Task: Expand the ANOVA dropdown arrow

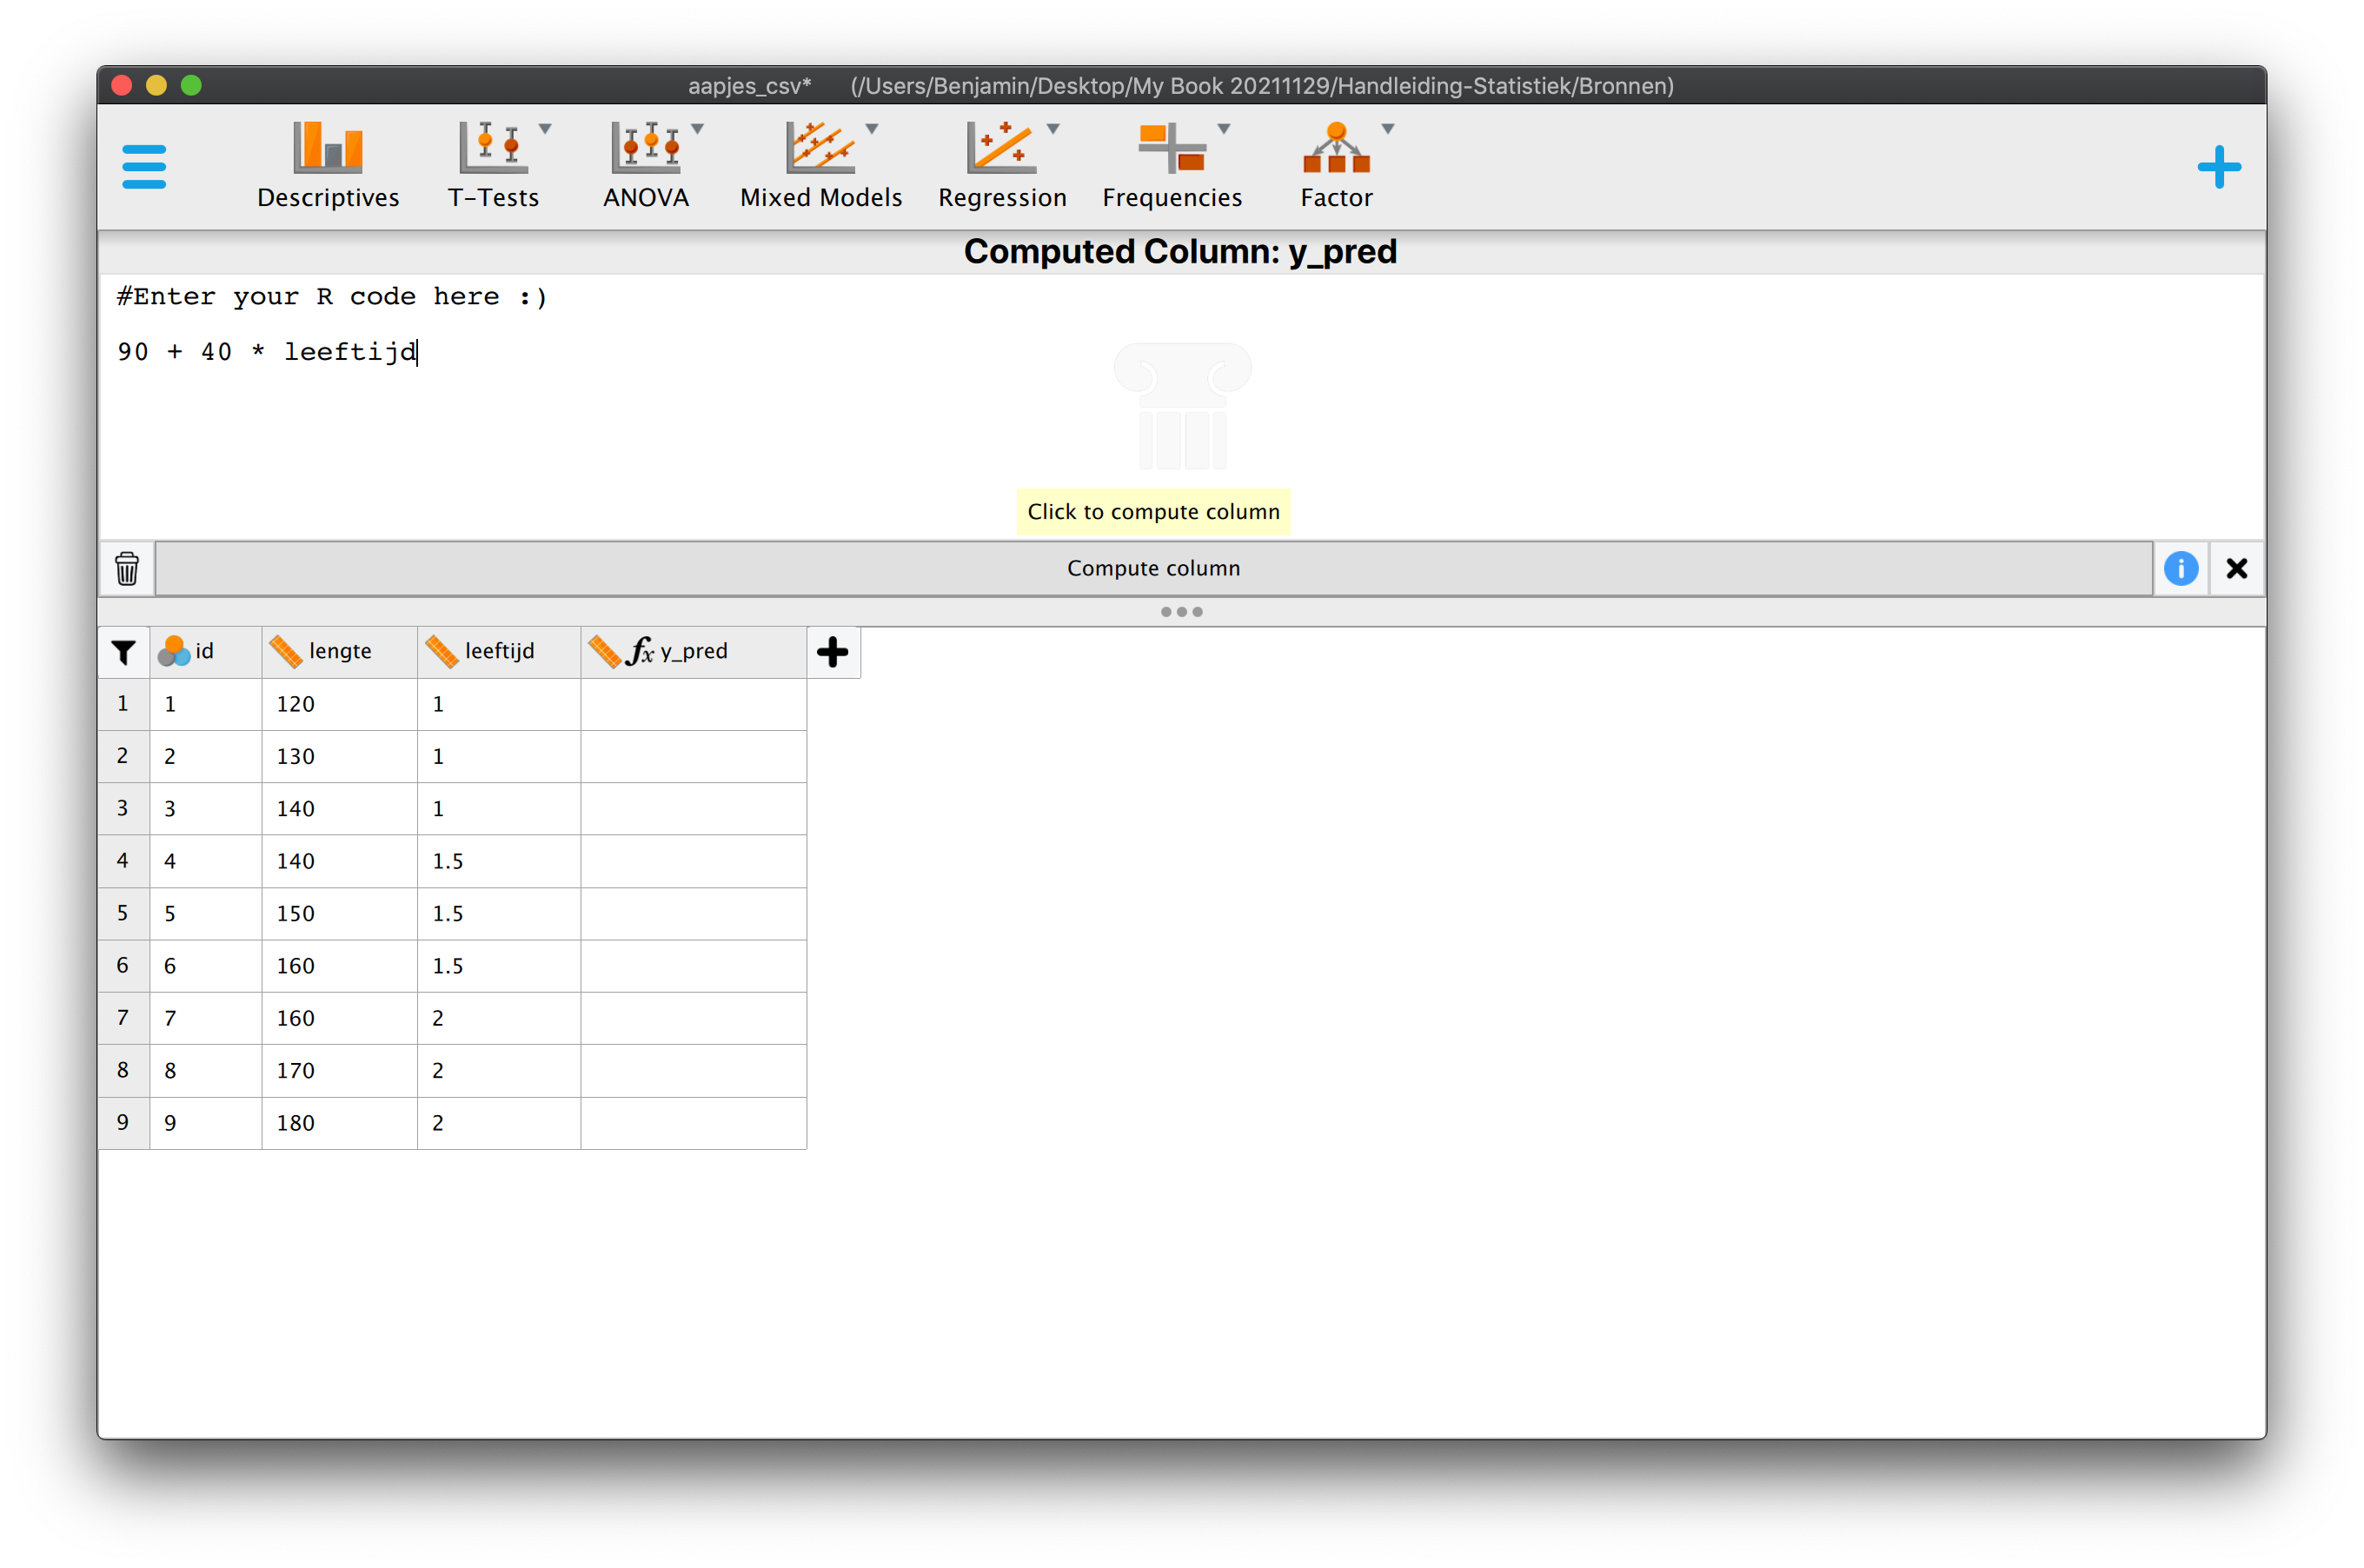Action: [x=697, y=129]
